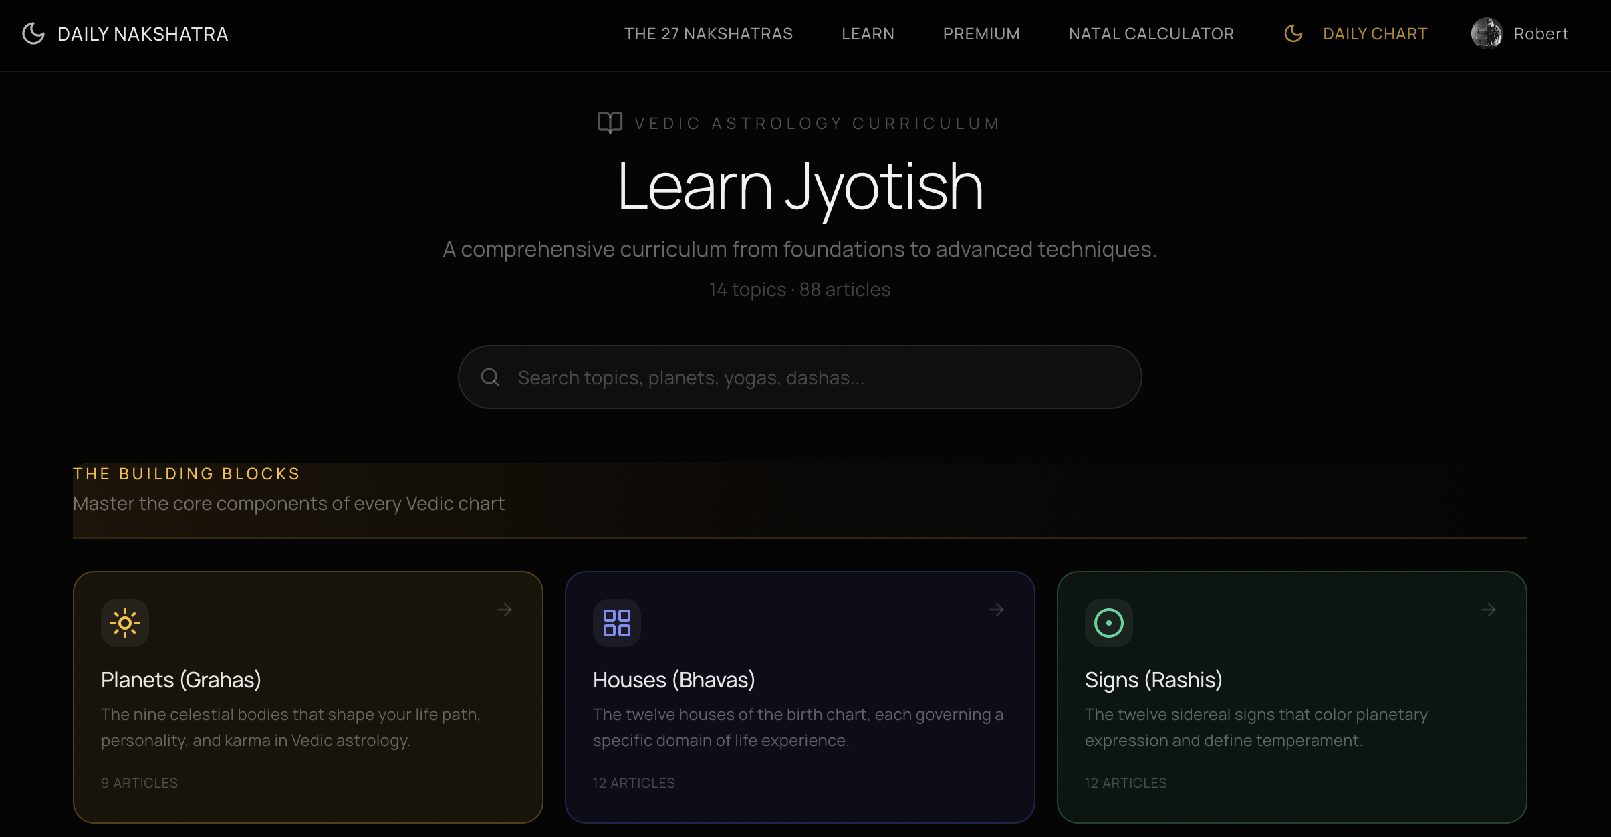1611x837 pixels.
Task: Click the crescent moon logo icon
Action: (33, 33)
